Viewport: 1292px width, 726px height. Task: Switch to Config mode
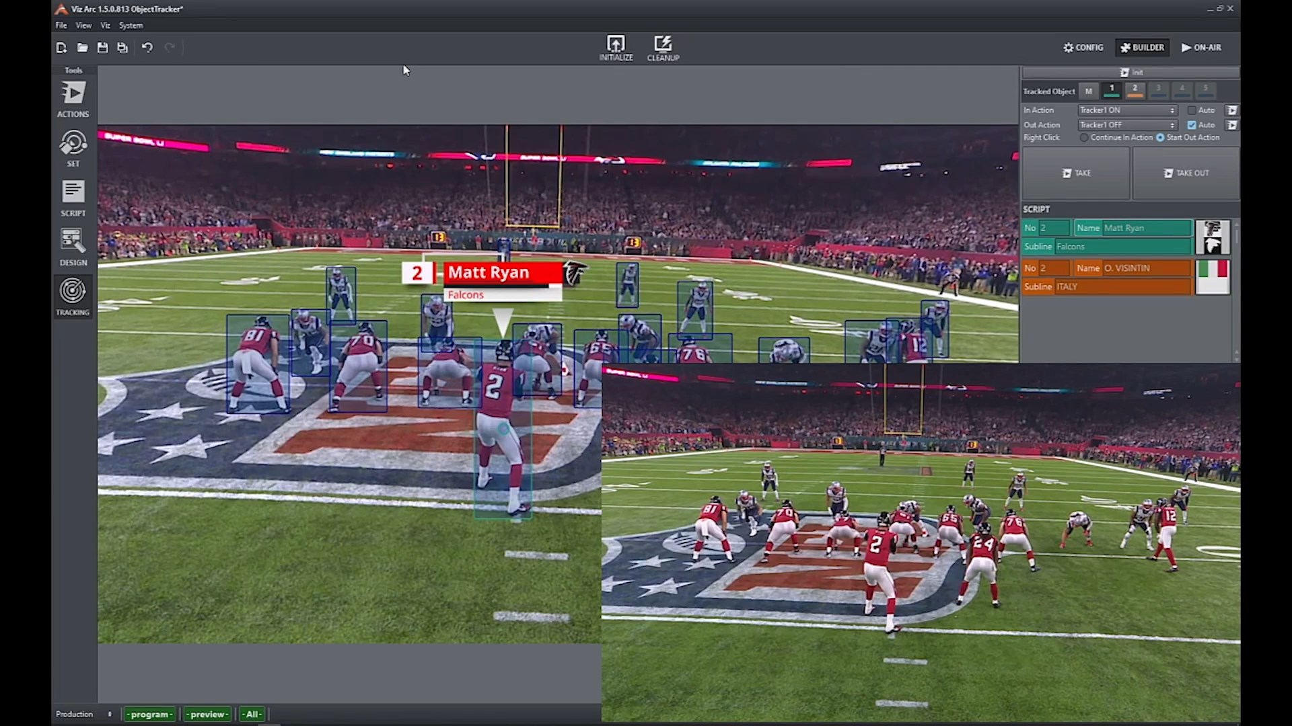click(1083, 48)
